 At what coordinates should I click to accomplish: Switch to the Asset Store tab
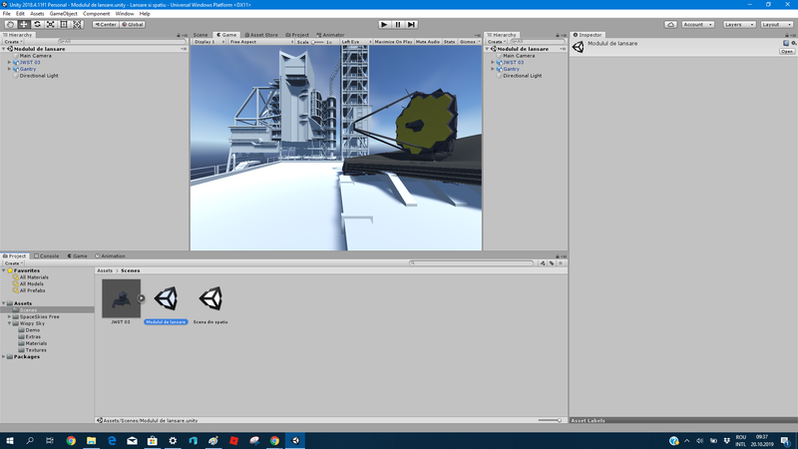[262, 35]
